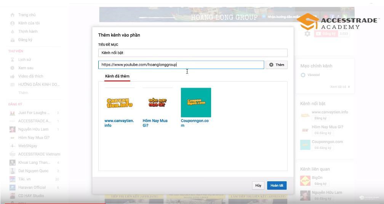
Task: Open ACCESSTRADE Vietnam subscription
Action: (x=39, y=154)
